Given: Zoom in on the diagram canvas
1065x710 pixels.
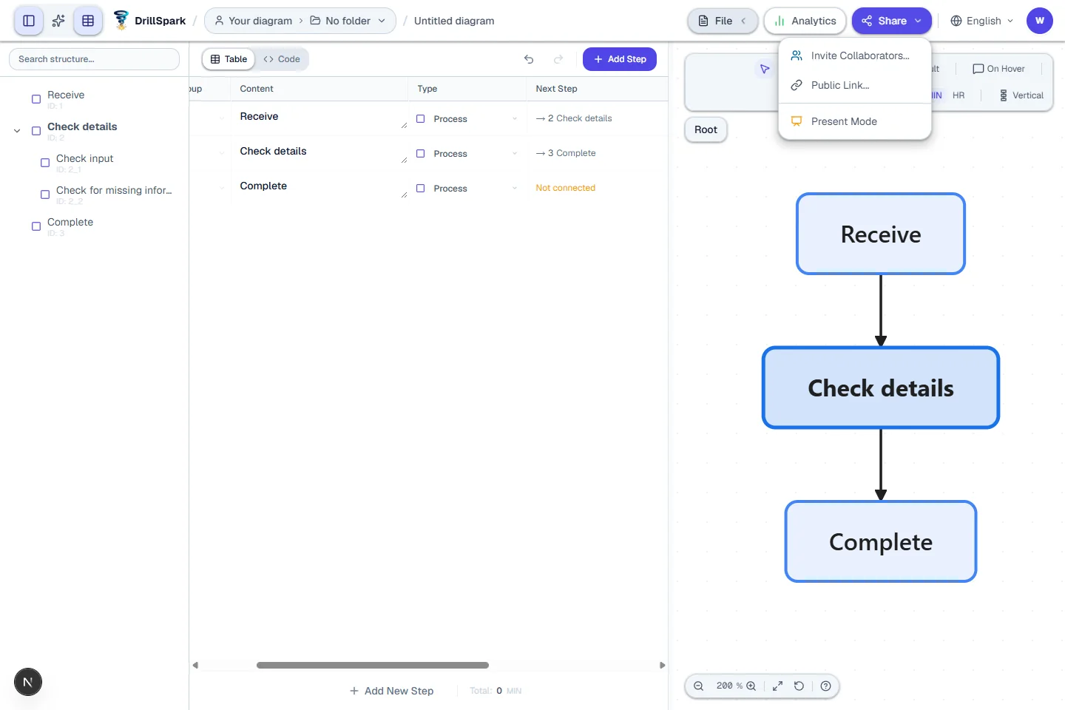Looking at the screenshot, I should (751, 686).
